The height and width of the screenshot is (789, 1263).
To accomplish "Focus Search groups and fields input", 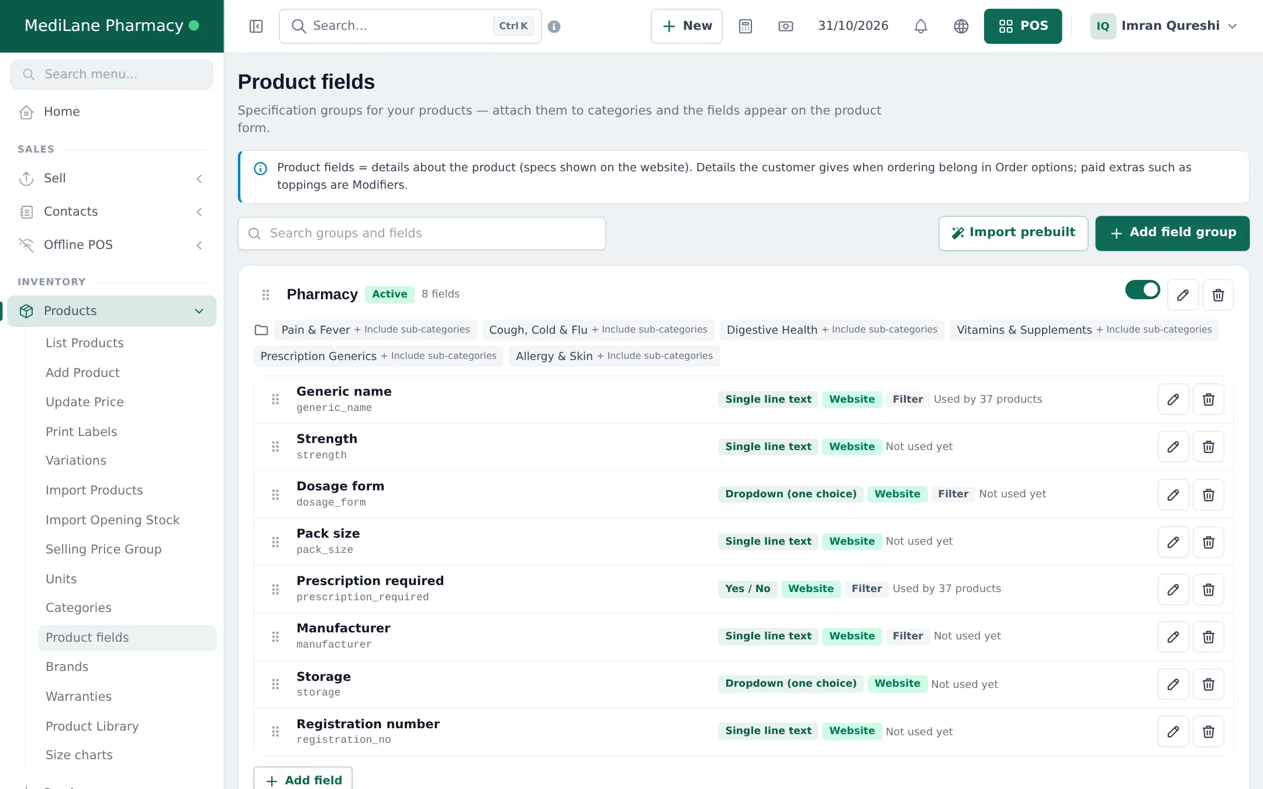I will point(422,233).
